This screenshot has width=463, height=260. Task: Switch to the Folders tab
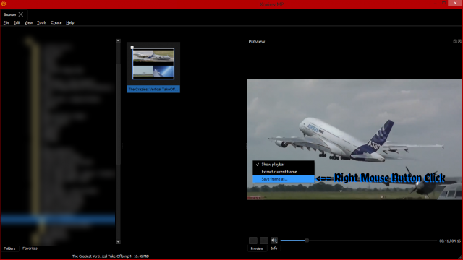click(9, 248)
